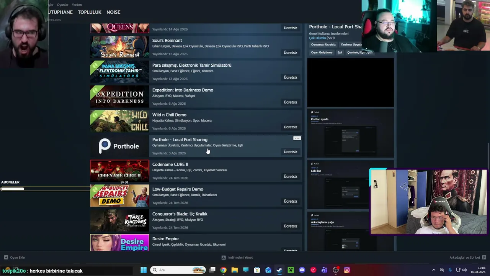Screen dimensions: 490x276
Task: Select Low-Budget Repairs Demo title
Action: pos(178,189)
